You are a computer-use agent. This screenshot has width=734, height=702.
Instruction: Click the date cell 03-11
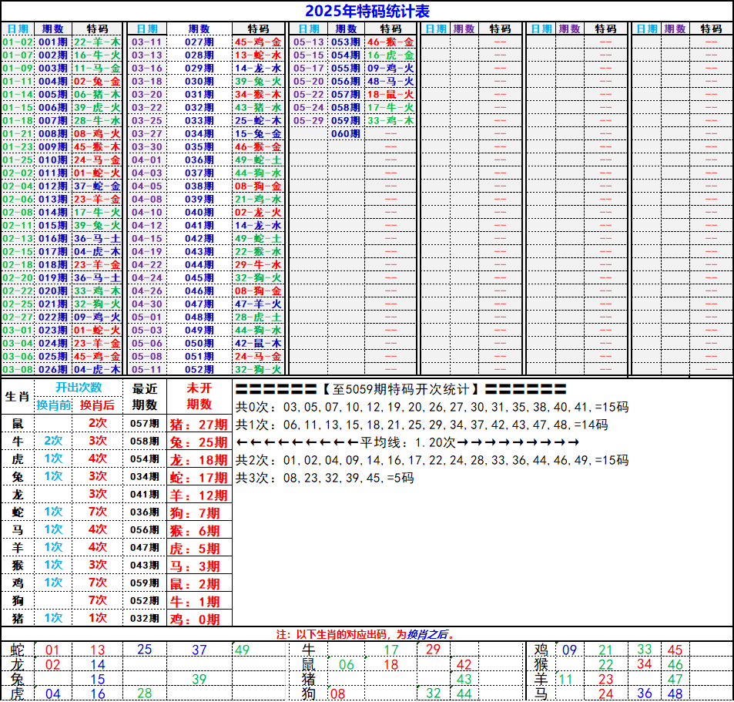click(146, 42)
